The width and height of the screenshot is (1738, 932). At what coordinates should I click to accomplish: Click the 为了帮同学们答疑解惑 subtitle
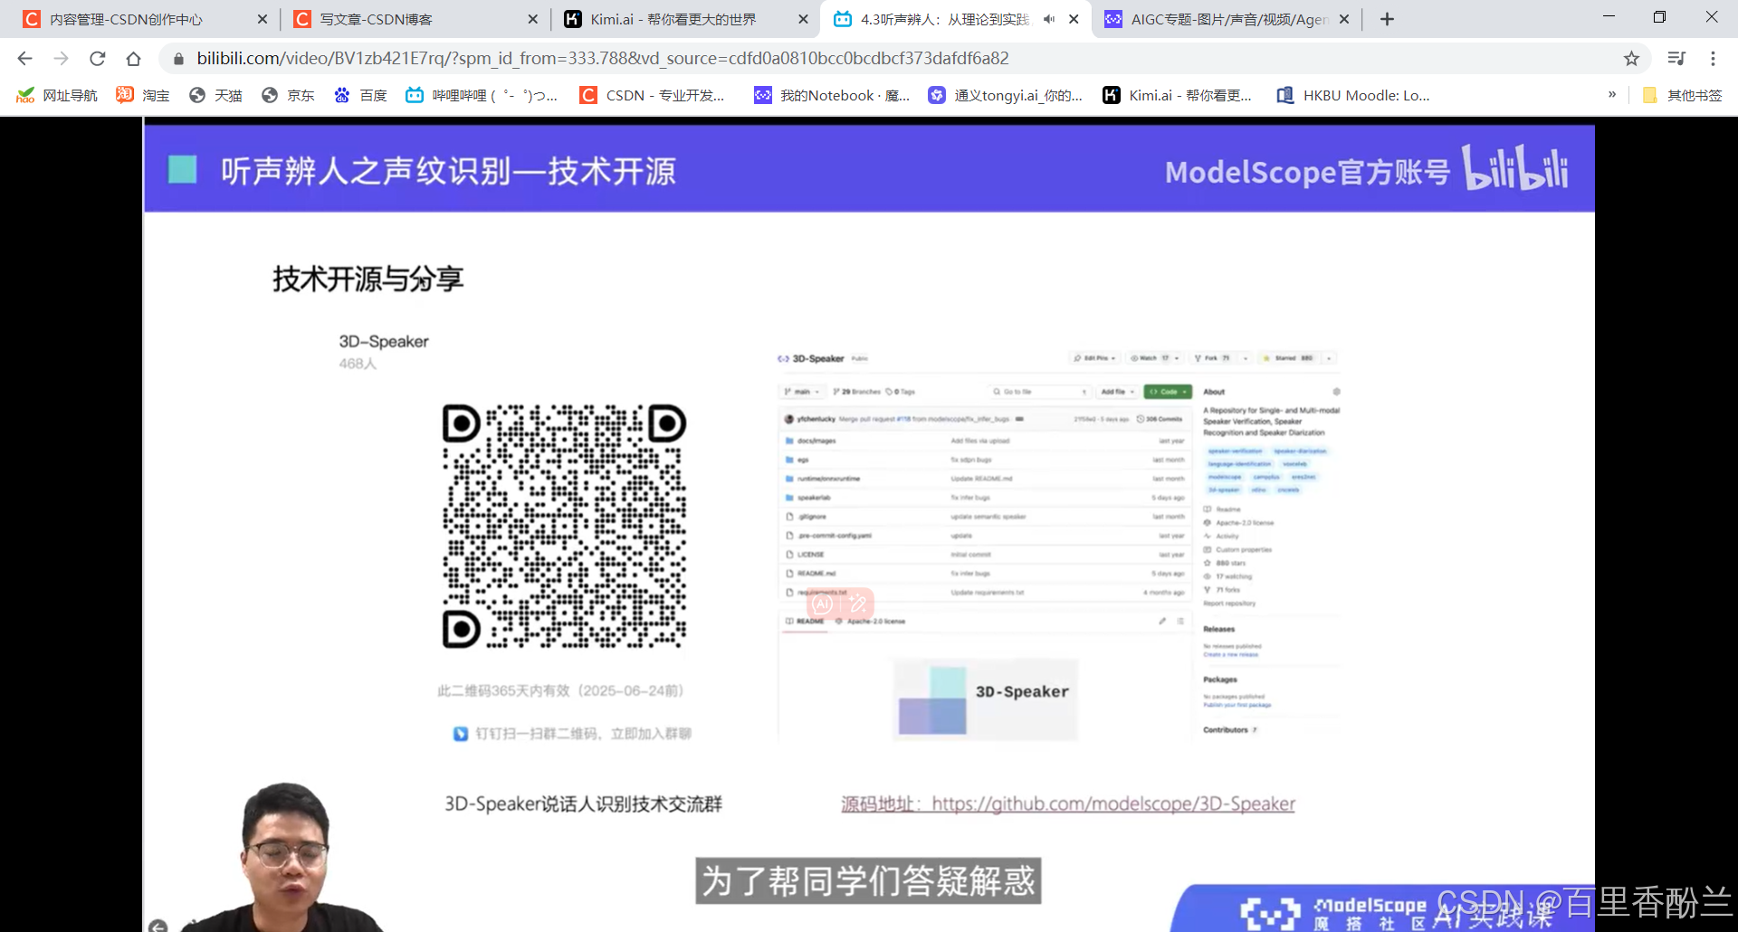pyautogui.click(x=868, y=880)
